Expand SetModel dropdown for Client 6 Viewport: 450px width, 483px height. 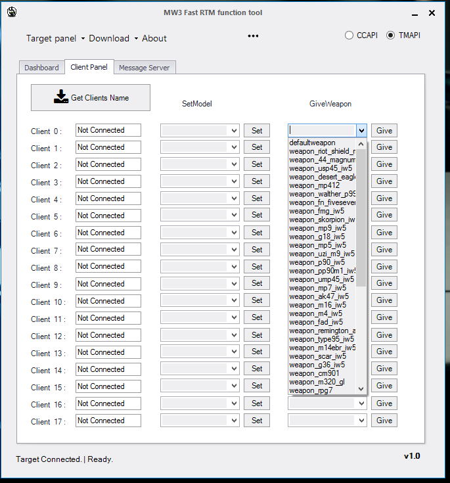(x=234, y=233)
